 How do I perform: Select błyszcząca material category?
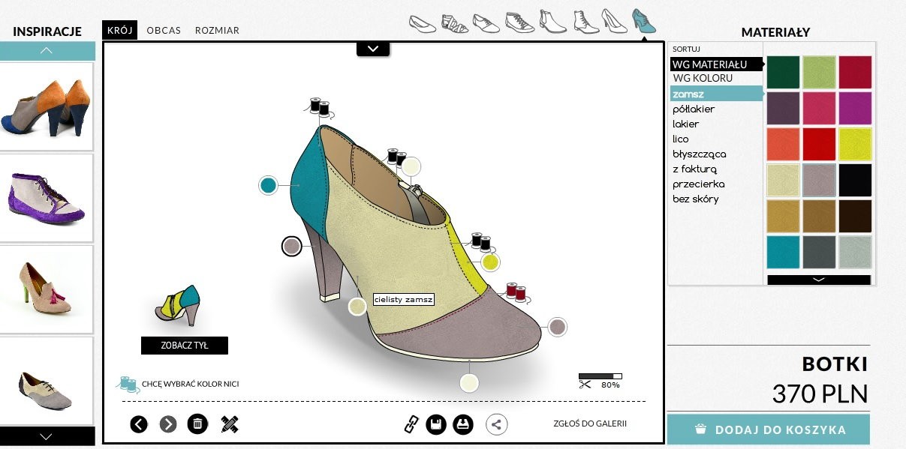click(x=699, y=154)
